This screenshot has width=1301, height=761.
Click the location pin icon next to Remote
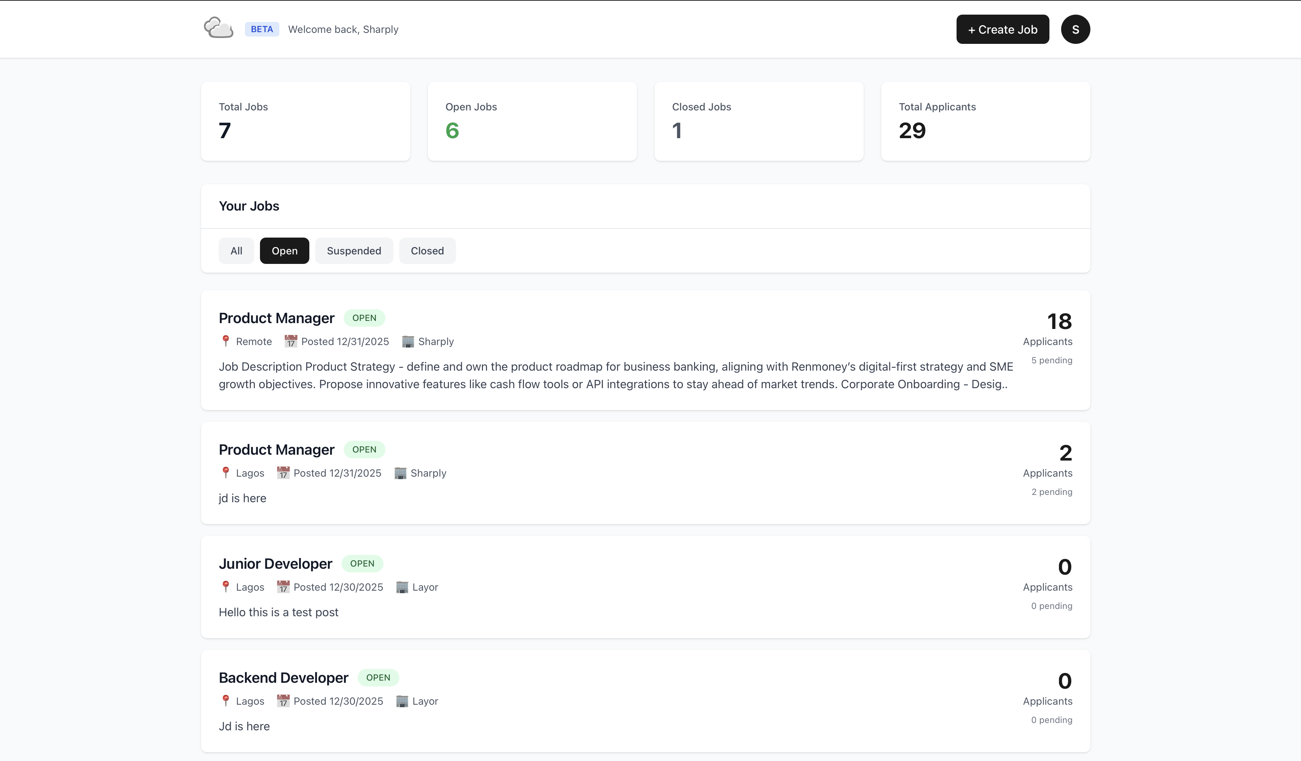tap(226, 341)
